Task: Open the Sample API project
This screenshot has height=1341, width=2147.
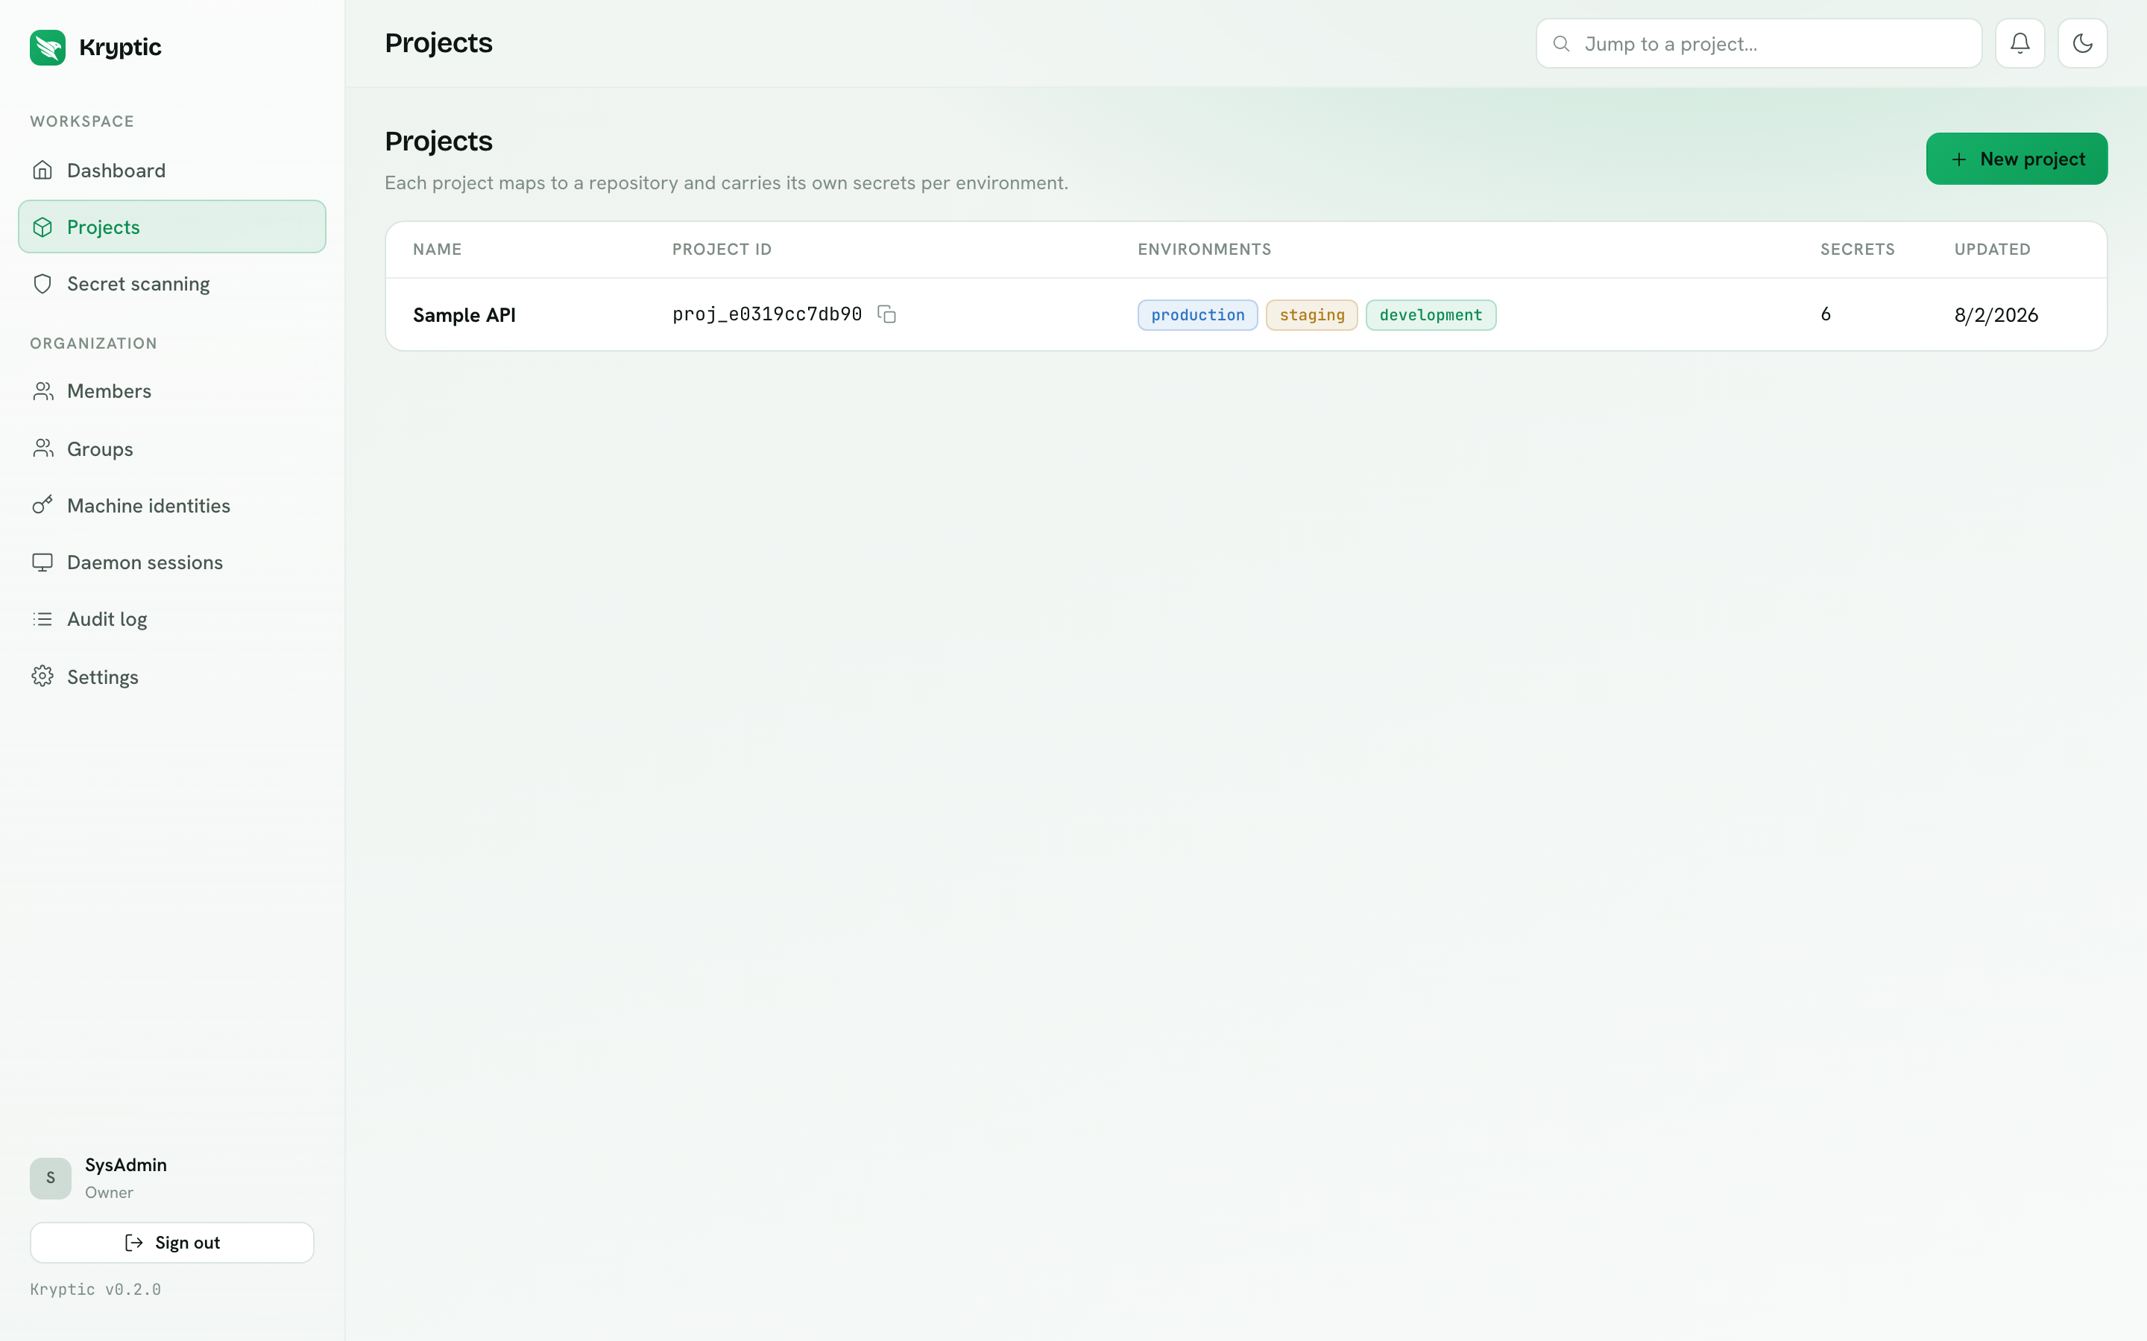Action: pos(464,315)
